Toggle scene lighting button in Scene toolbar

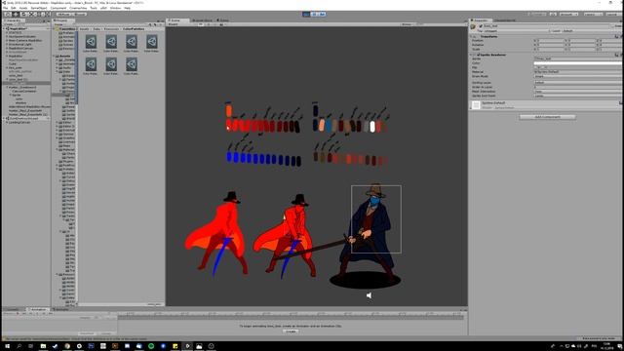210,24
